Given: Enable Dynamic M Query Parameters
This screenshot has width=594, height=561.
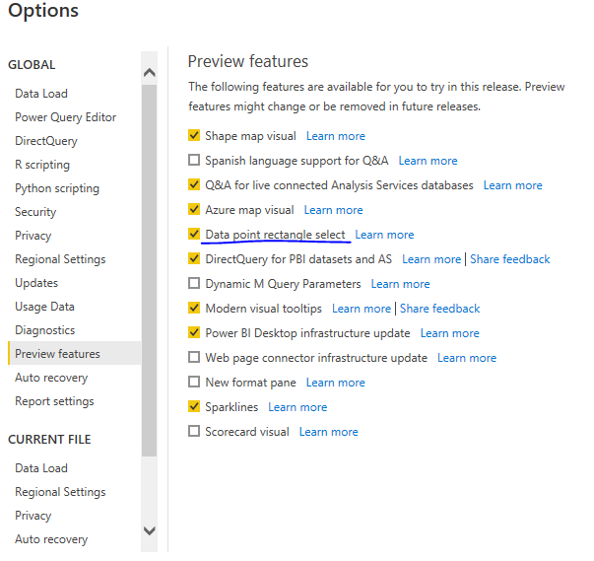Looking at the screenshot, I should pos(194,283).
